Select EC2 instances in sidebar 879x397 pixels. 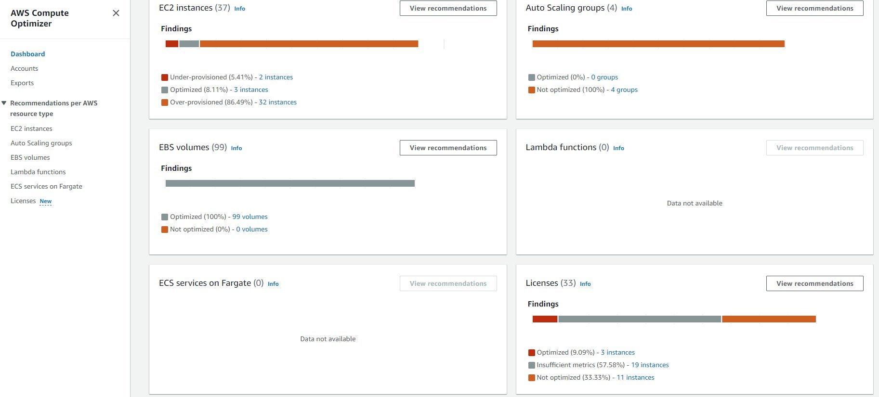click(31, 128)
